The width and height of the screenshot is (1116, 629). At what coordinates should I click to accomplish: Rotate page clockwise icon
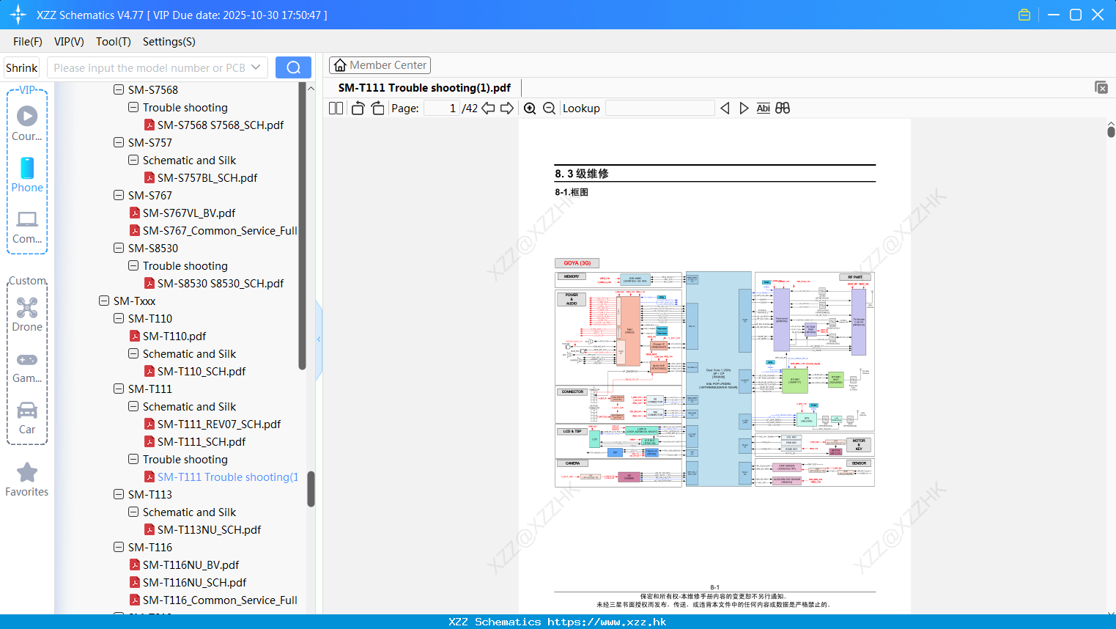click(x=377, y=108)
